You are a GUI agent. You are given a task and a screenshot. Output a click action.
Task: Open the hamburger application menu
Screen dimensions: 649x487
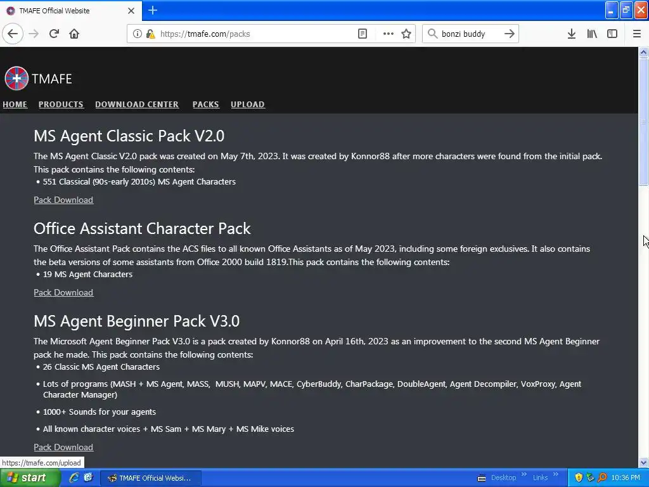tap(636, 34)
